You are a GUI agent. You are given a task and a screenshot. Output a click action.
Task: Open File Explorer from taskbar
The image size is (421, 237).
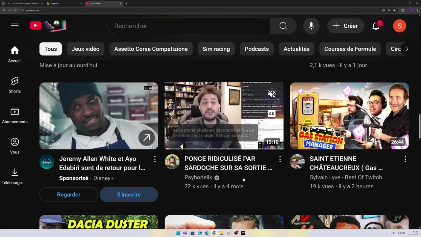pos(221,233)
